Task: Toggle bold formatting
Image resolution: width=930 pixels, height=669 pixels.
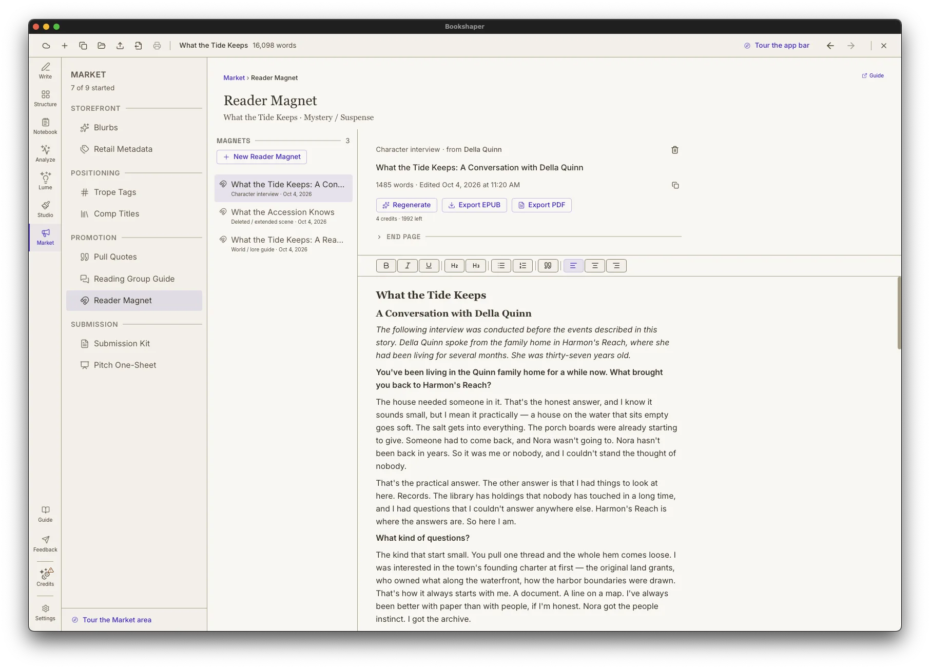Action: 386,266
